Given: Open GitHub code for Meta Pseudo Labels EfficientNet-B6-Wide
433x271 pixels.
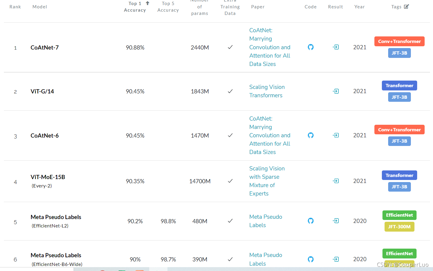Looking at the screenshot, I should coord(311,259).
